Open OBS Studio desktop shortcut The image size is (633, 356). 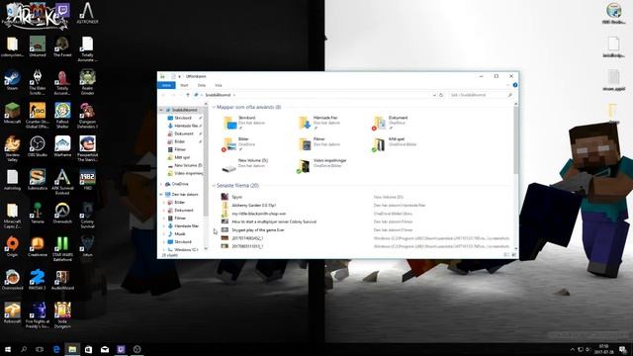(x=38, y=146)
